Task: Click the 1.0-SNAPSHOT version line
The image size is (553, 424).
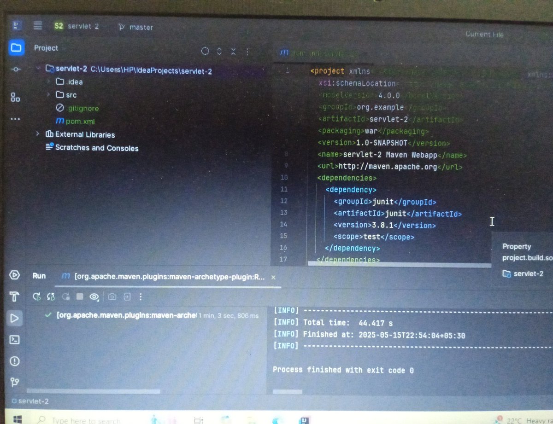Action: click(383, 143)
